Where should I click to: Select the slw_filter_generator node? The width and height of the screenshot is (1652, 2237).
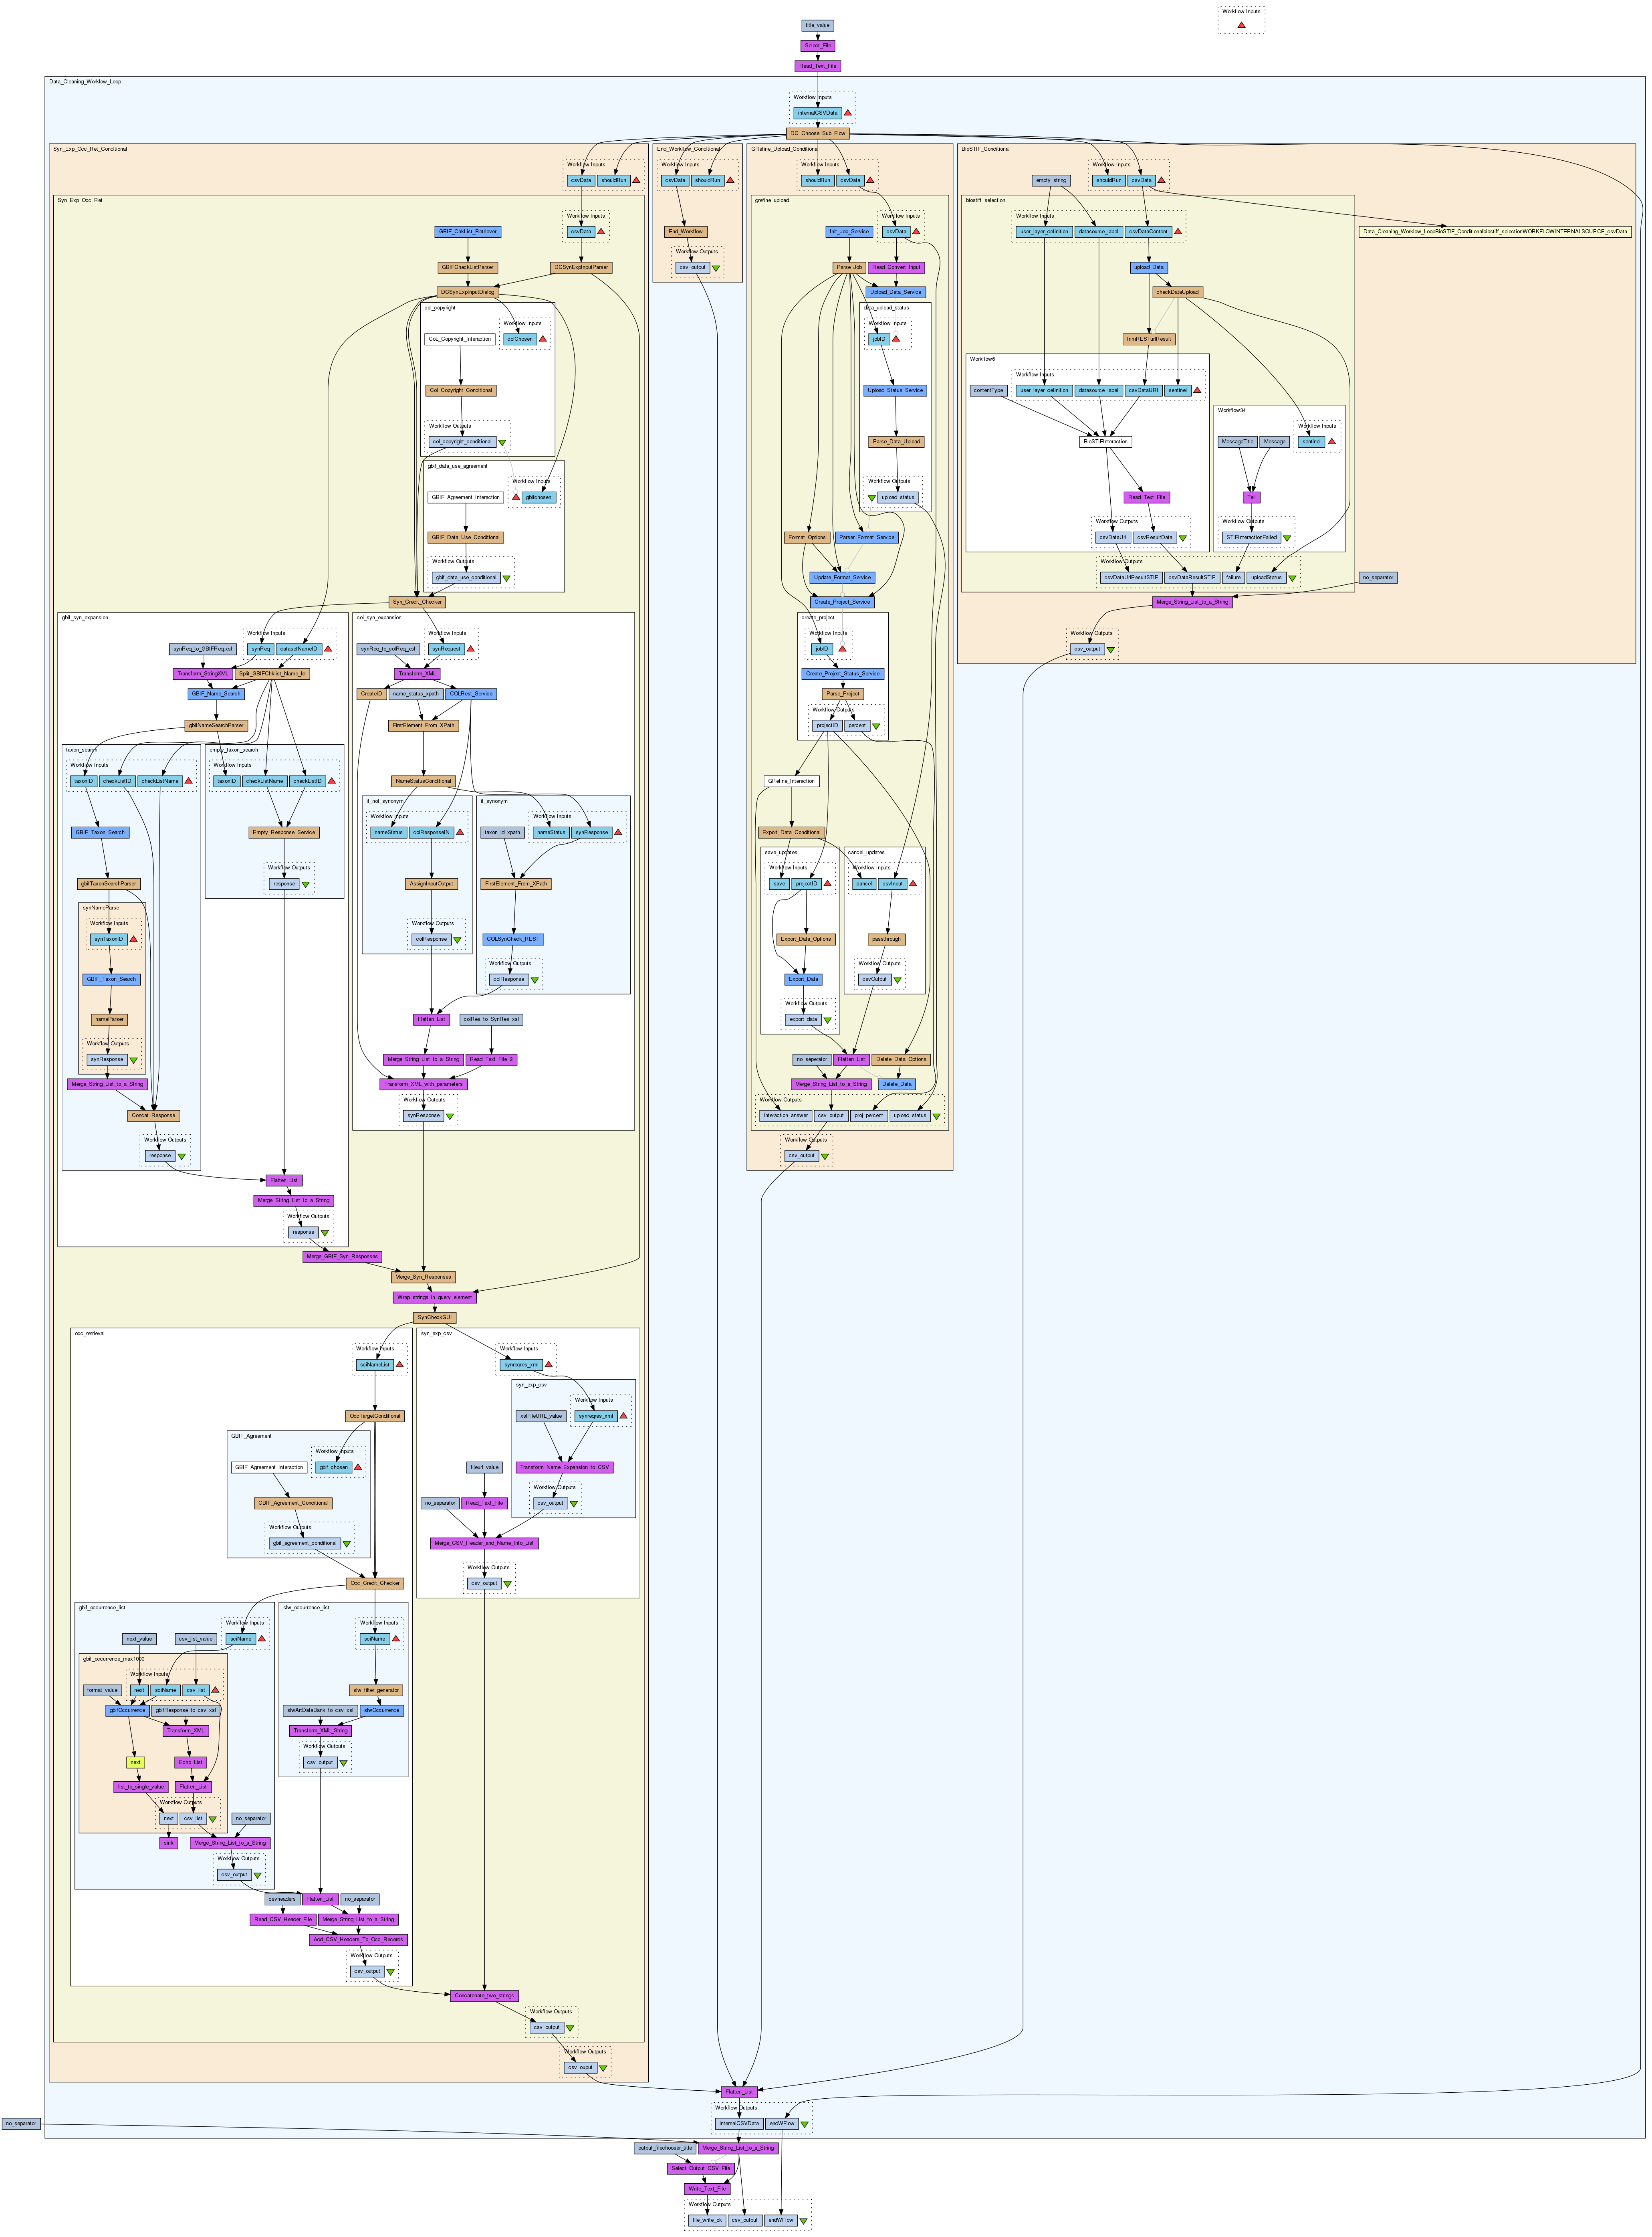coord(375,1690)
